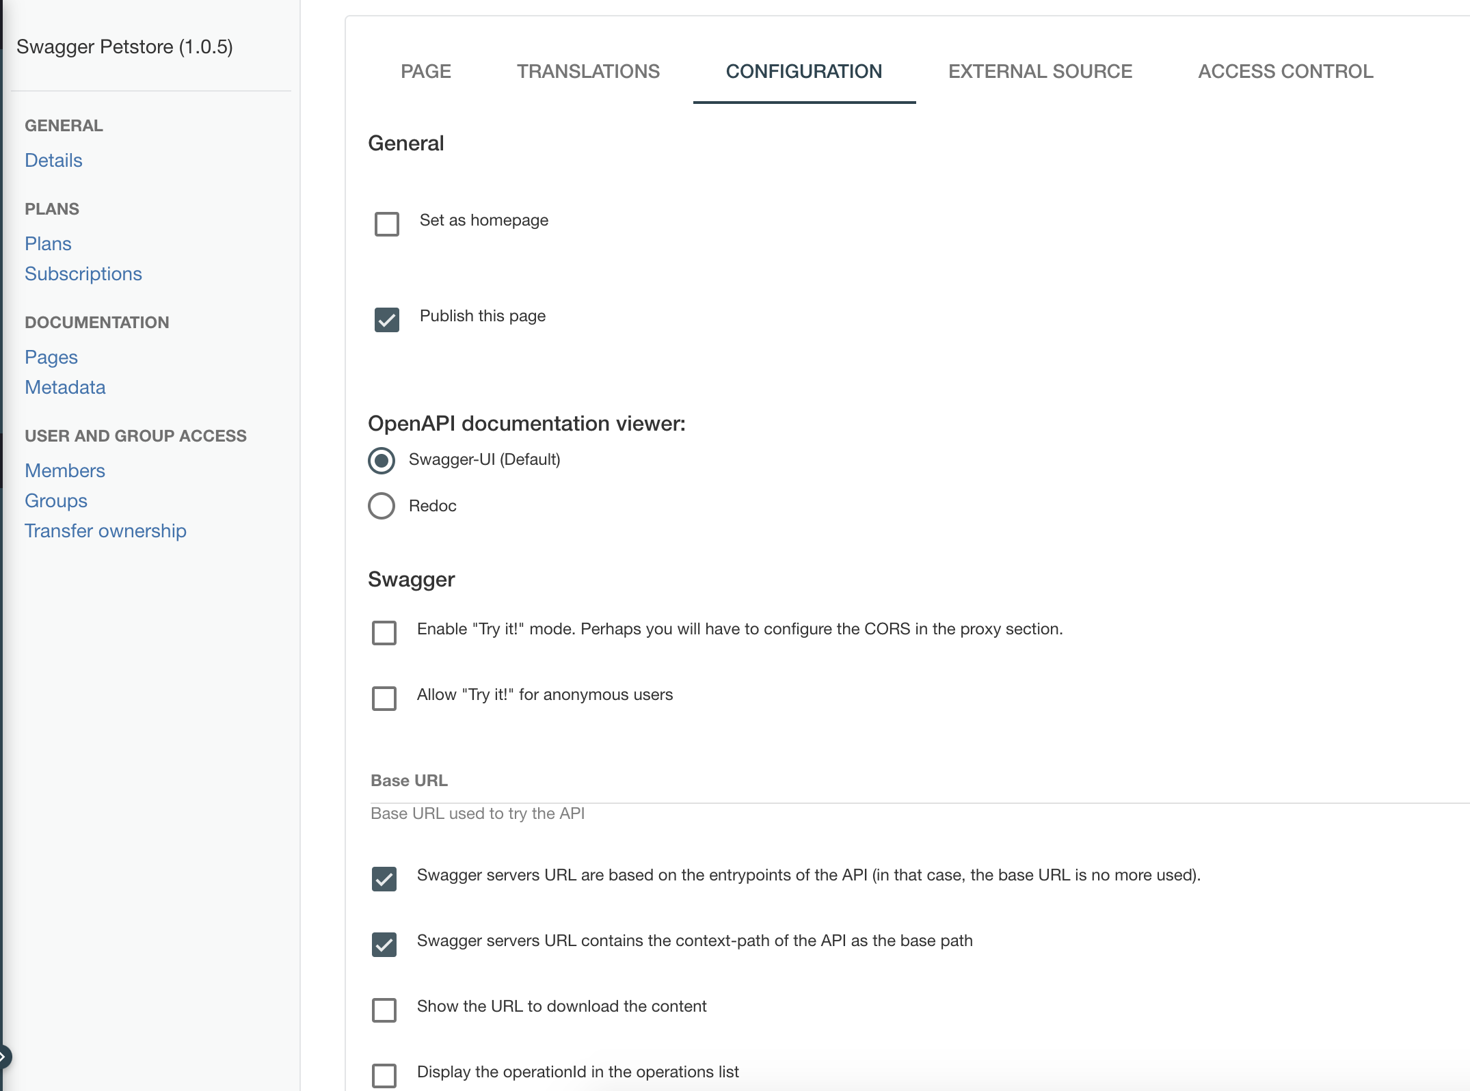1470x1091 pixels.
Task: Select the Redoc documentation viewer
Action: (x=382, y=506)
